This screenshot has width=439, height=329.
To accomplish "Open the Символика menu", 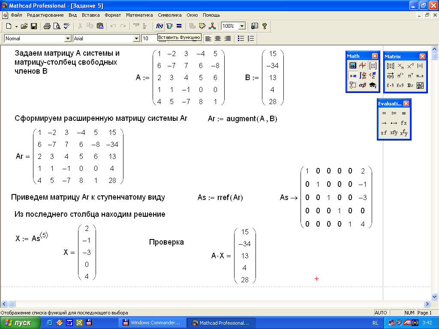I will click(x=170, y=15).
